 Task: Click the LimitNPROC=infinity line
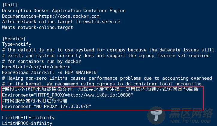pyautogui.click(x=27, y=123)
